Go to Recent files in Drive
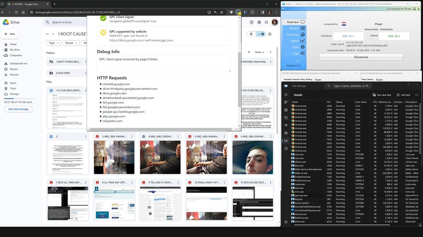The height and width of the screenshot is (237, 423). pyautogui.click(x=14, y=69)
